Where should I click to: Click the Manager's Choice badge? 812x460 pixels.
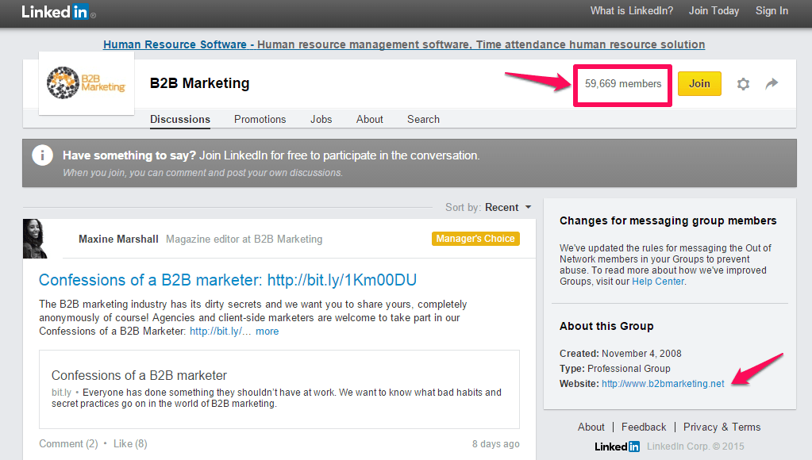tap(475, 239)
